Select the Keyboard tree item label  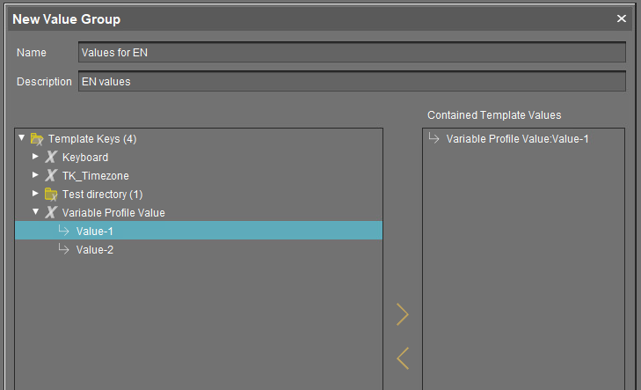tap(85, 158)
